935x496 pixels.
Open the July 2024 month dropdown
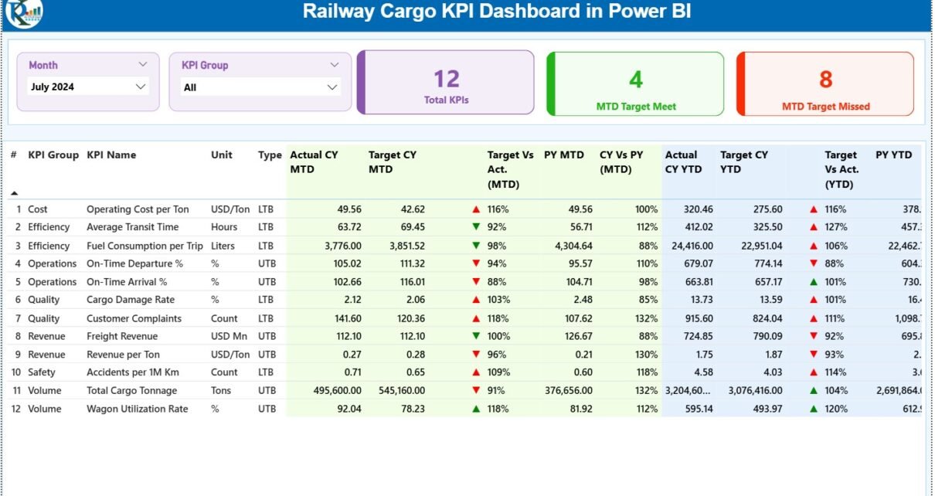(87, 87)
